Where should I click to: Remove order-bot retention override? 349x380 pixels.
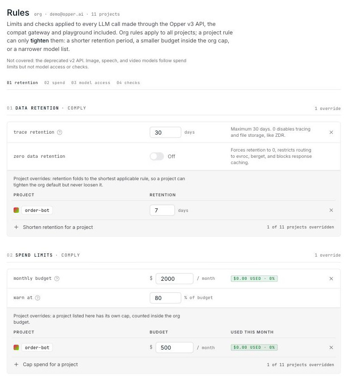331,210
